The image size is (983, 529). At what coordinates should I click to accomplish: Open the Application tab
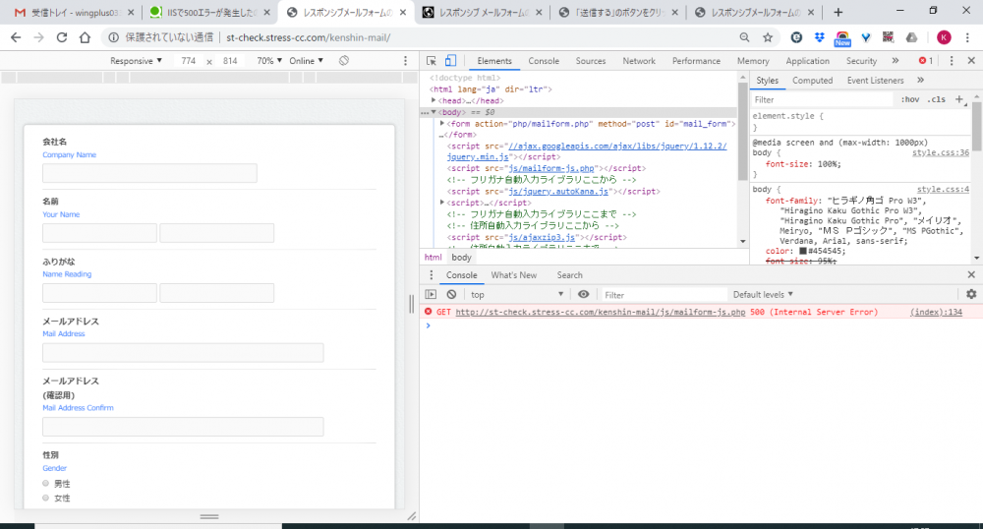click(807, 61)
